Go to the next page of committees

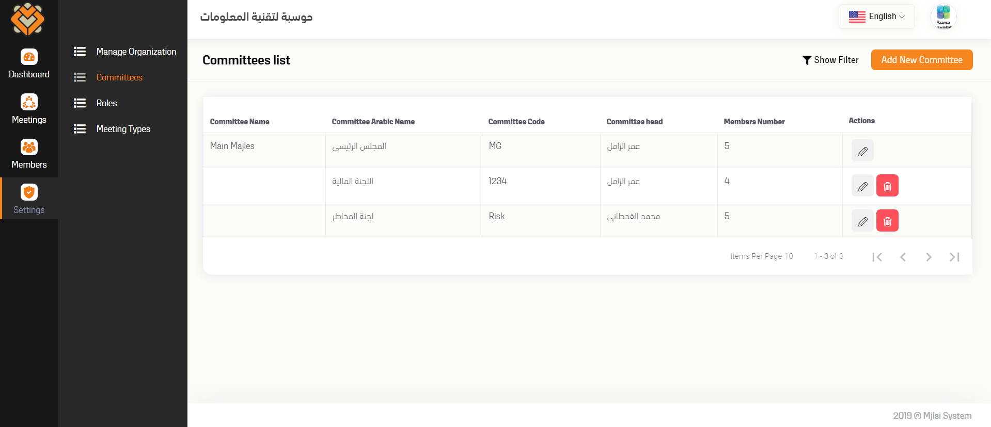point(929,257)
